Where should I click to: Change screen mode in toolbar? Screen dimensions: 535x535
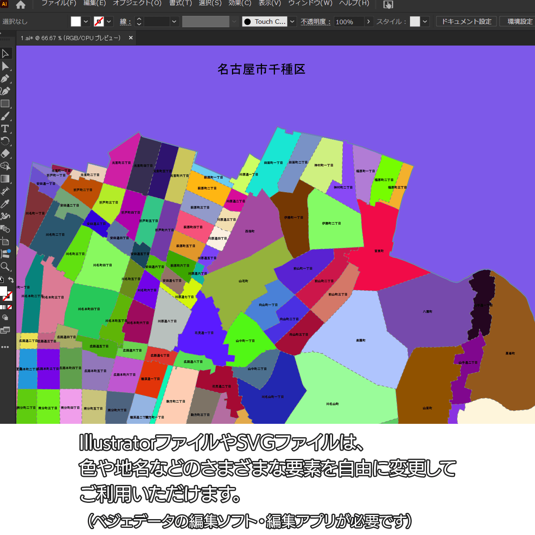(x=5, y=330)
